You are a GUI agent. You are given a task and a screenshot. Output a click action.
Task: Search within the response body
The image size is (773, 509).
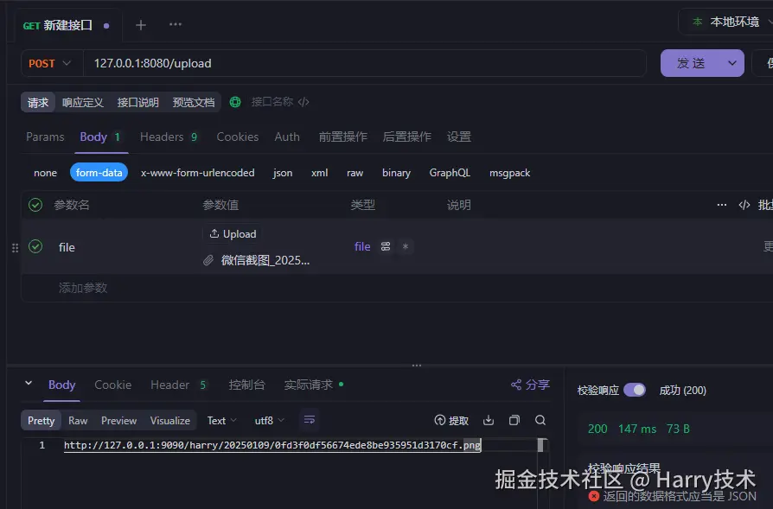tap(540, 420)
